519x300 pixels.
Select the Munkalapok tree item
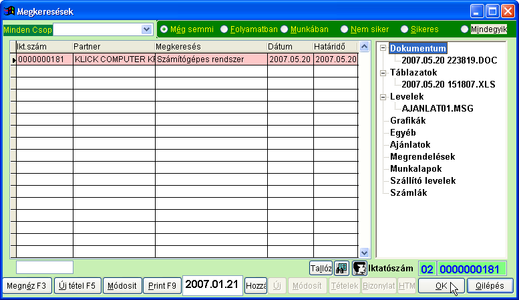pyautogui.click(x=415, y=169)
